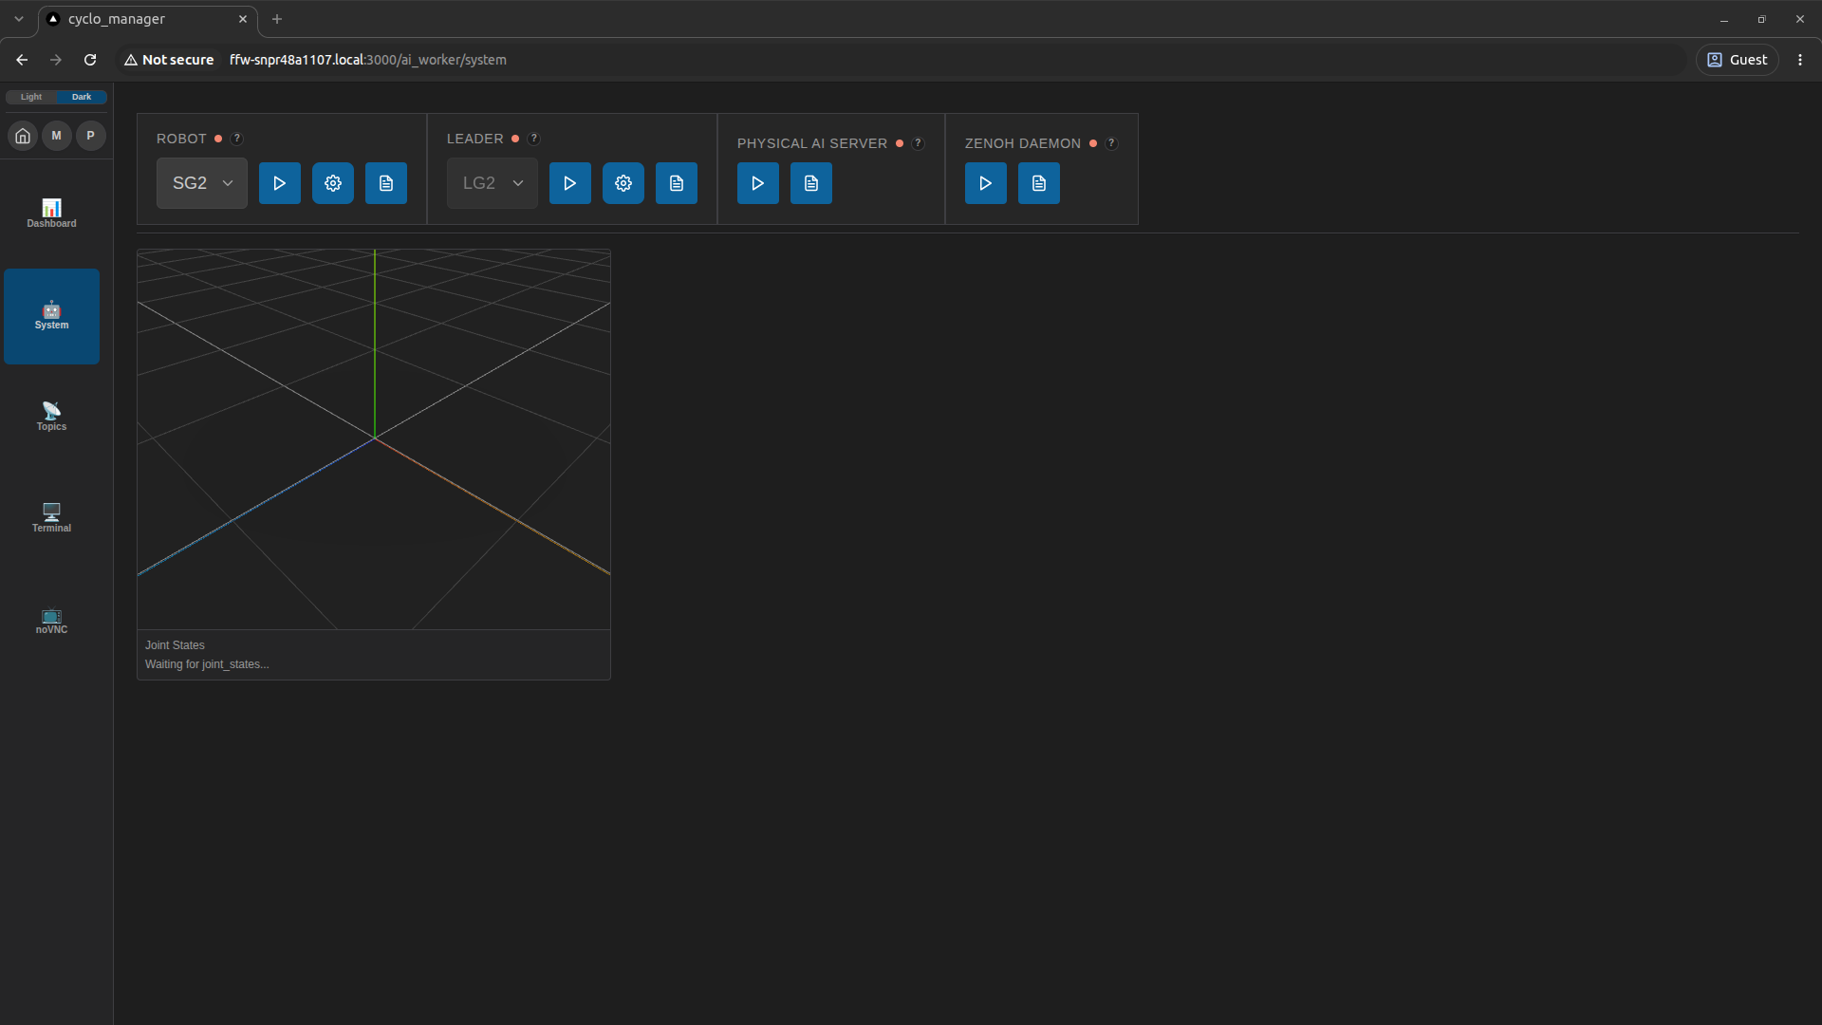Start the PHYSICAL AI SERVER play button
Image resolution: width=1822 pixels, height=1025 pixels.
click(x=758, y=183)
